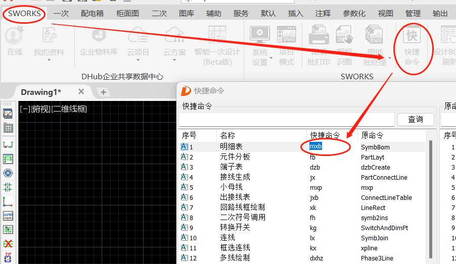Open the 管理 ribbon tab

click(x=413, y=13)
